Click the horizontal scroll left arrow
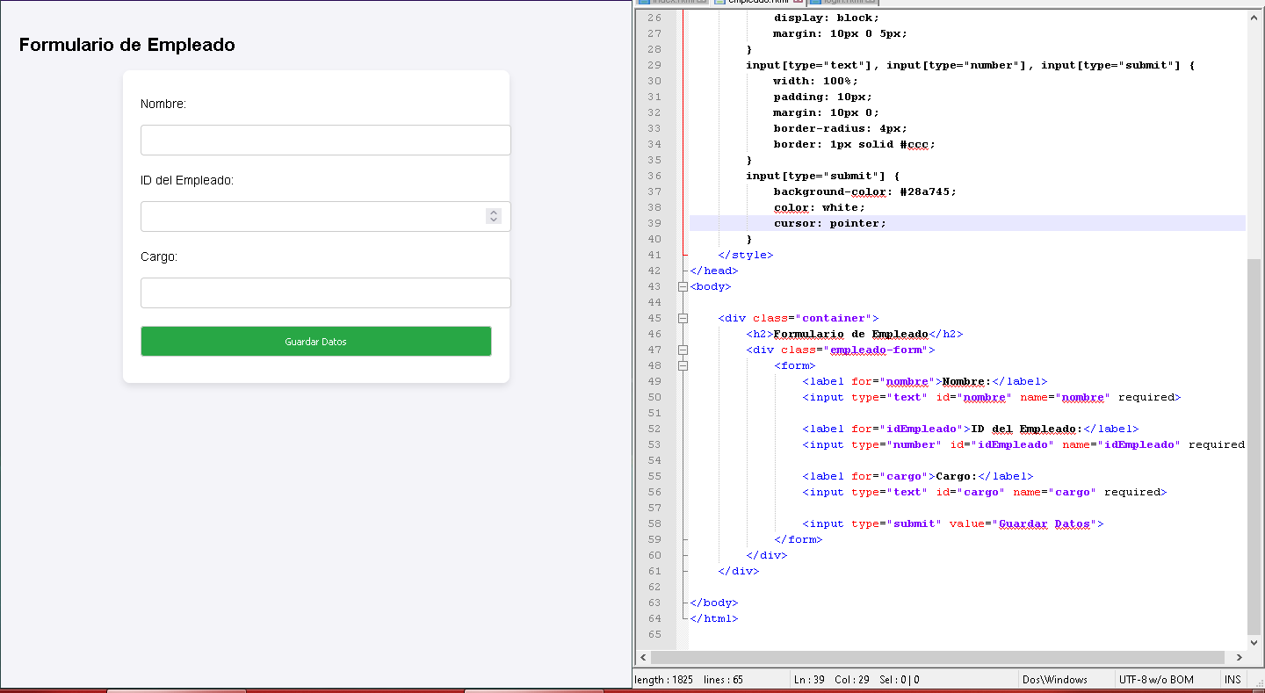 (643, 657)
